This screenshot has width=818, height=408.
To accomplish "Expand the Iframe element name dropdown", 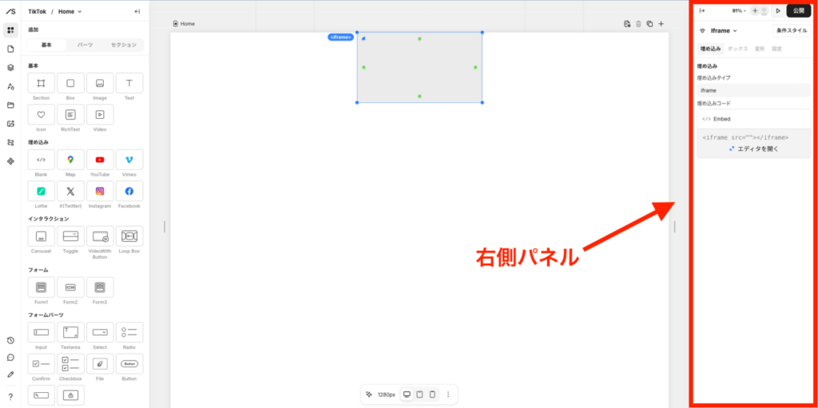I will [x=724, y=30].
